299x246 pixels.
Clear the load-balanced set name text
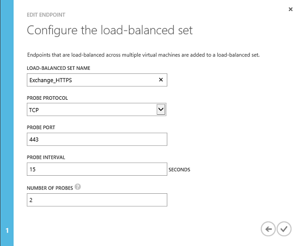tap(161, 80)
